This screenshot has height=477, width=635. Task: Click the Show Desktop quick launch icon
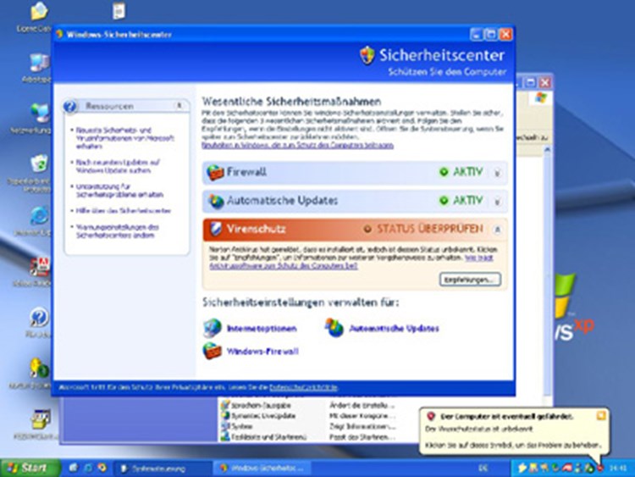74,468
